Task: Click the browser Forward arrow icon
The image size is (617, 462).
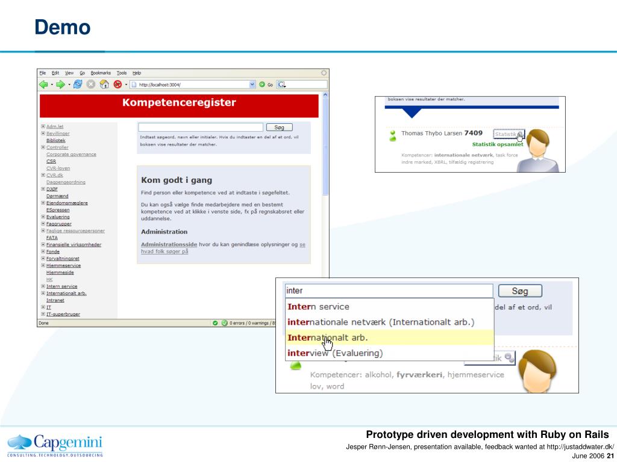Action: point(60,84)
